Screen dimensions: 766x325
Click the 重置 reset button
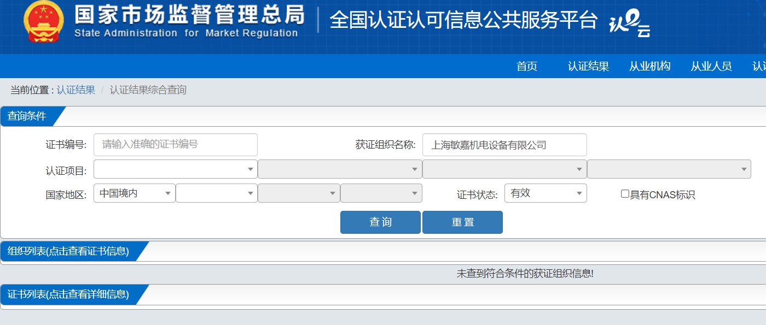pyautogui.click(x=462, y=222)
